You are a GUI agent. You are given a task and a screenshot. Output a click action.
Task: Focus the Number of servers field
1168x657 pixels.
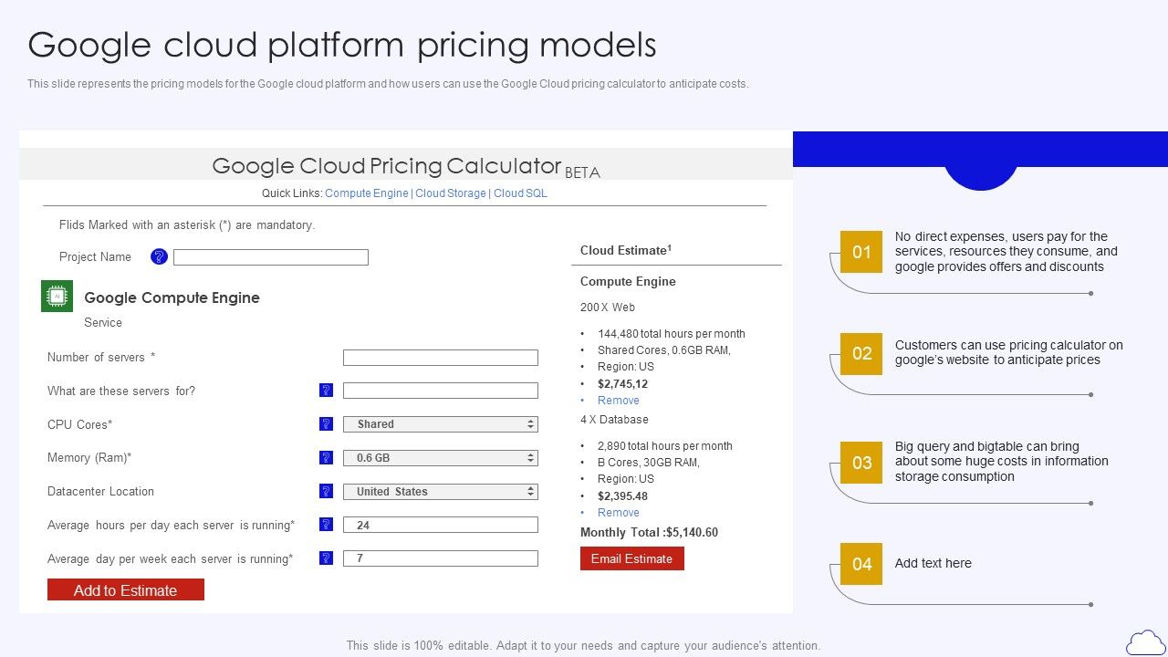click(441, 358)
